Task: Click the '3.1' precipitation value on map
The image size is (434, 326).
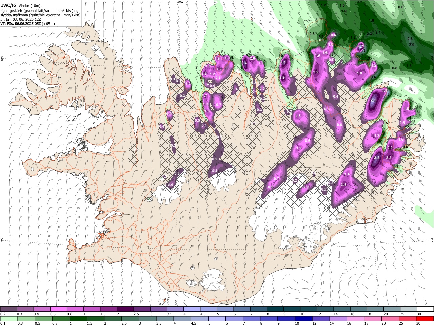Action: click(283, 63)
